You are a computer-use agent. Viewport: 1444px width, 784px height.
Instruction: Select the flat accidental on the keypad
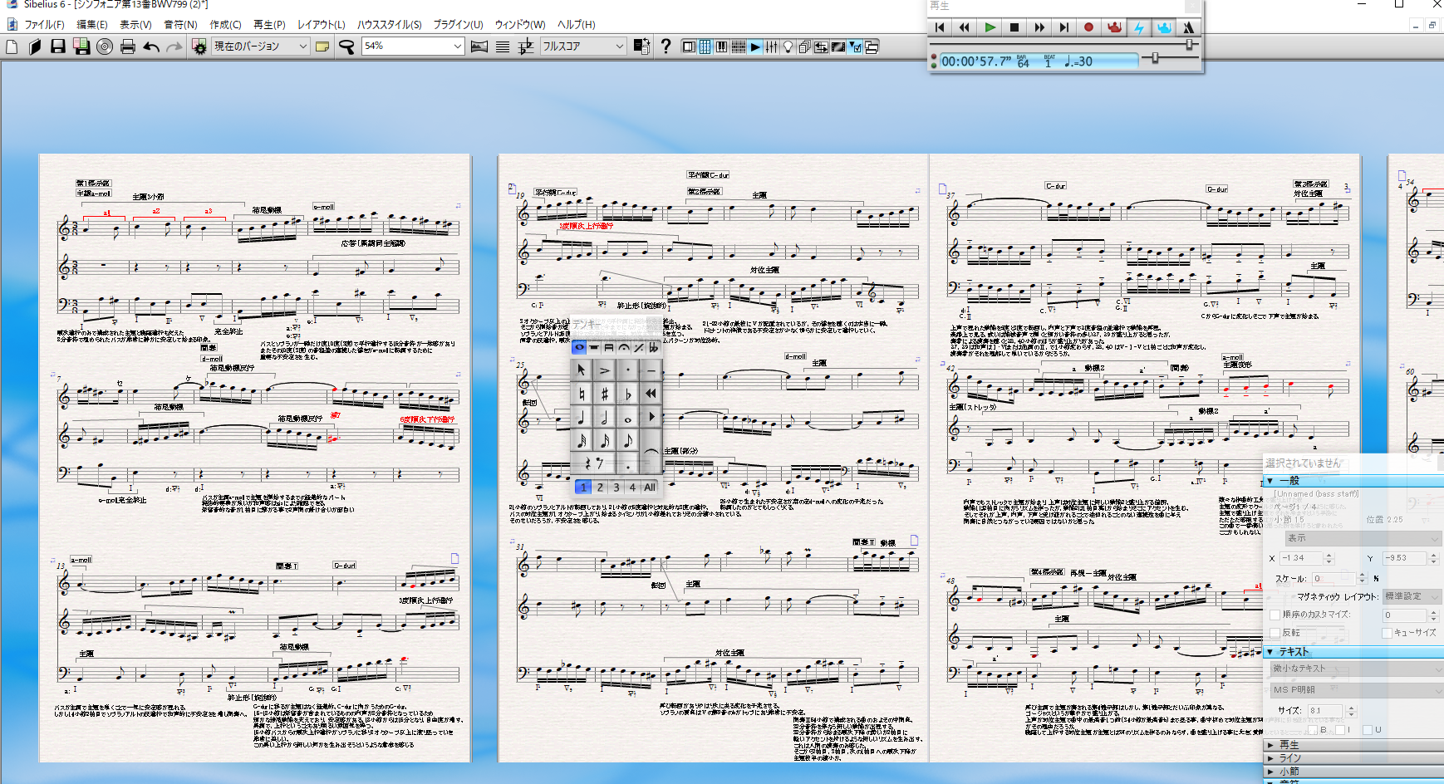[628, 394]
